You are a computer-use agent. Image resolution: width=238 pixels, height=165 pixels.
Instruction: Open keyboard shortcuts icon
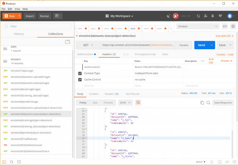coord(227,162)
